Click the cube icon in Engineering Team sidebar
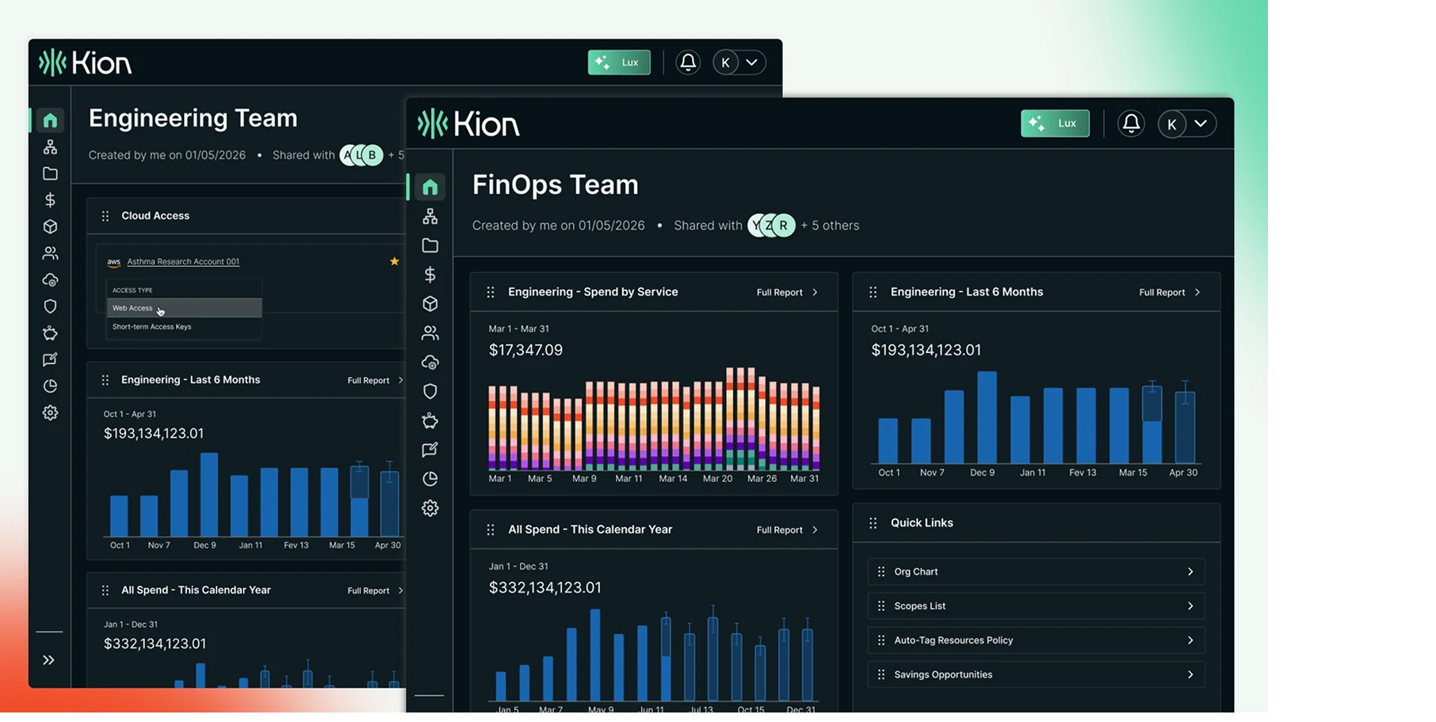 tap(50, 226)
